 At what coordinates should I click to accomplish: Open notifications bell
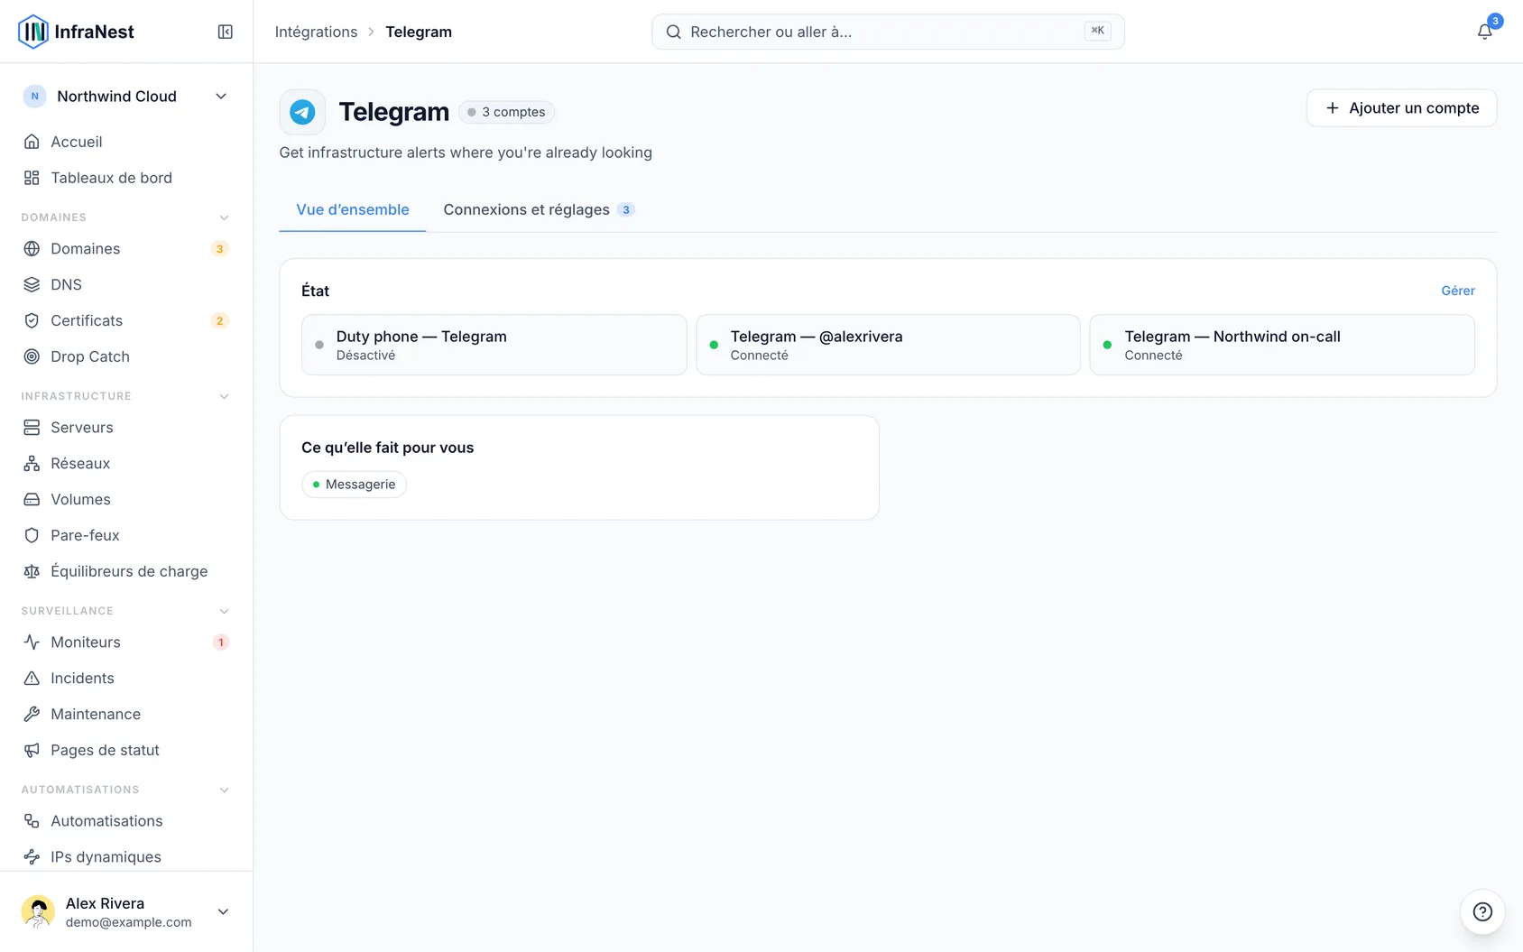coord(1484,32)
